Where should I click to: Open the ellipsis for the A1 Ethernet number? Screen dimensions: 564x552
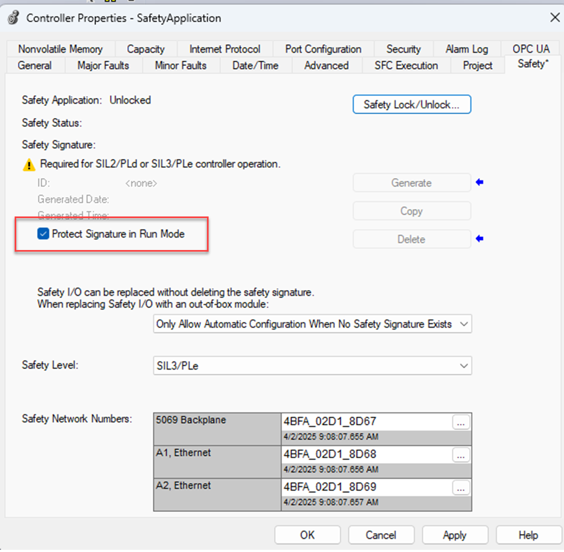click(461, 455)
